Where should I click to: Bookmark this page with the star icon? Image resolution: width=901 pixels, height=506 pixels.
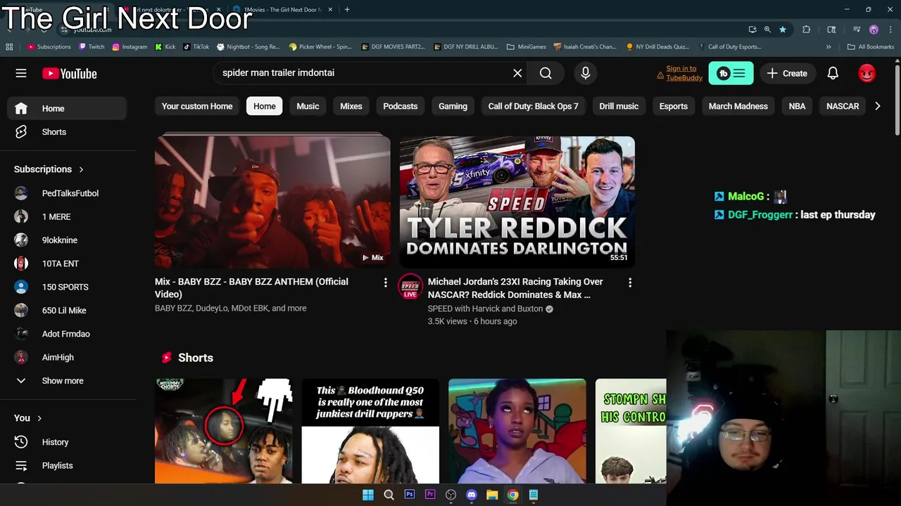pyautogui.click(x=783, y=30)
